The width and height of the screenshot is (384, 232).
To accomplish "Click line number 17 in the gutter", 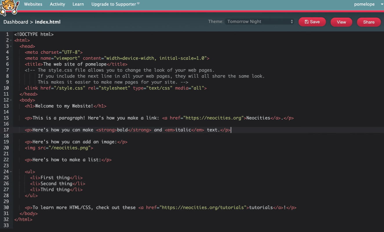I will coord(6,130).
